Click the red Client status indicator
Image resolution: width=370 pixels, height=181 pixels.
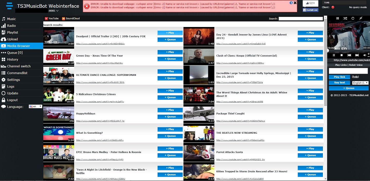333,7
